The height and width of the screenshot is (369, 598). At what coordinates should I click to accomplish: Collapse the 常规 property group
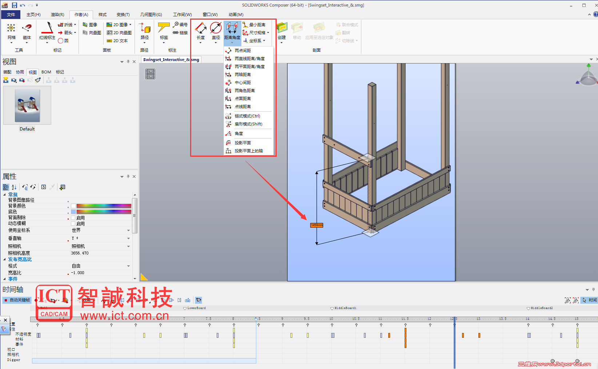(4, 195)
